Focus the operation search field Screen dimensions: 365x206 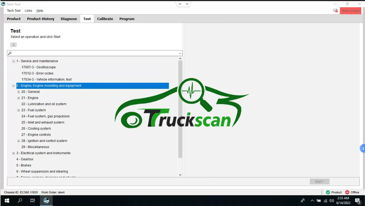point(95,53)
